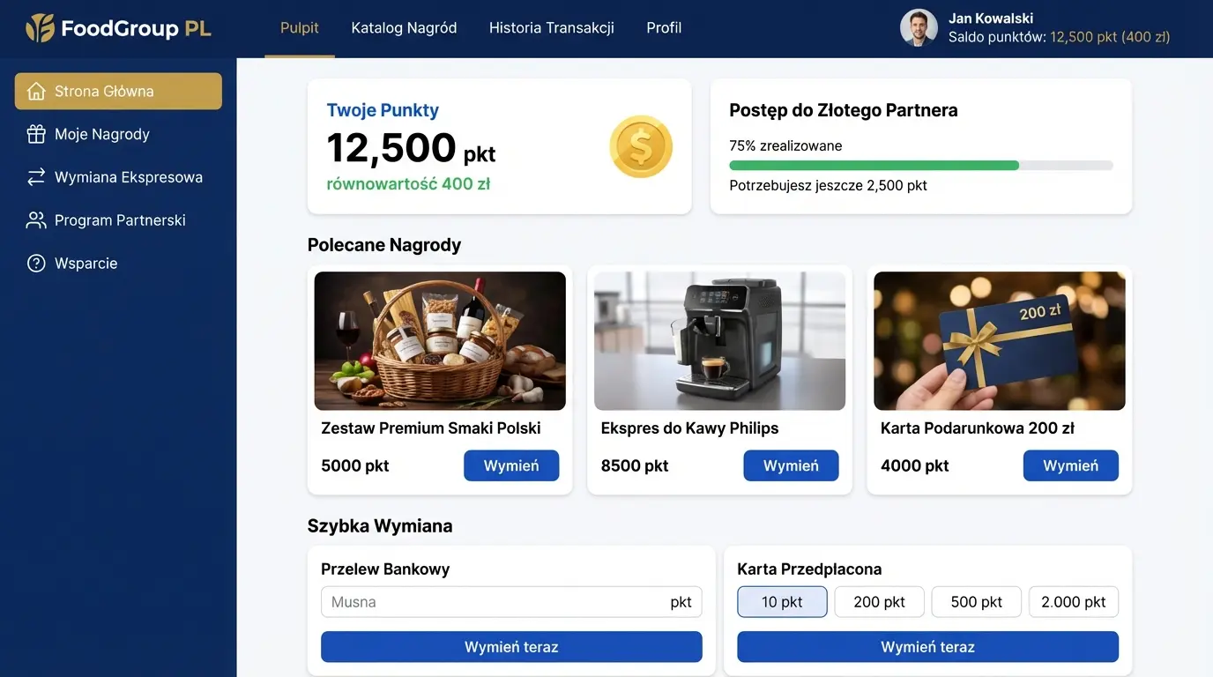Select the 200 pkt option

880,602
